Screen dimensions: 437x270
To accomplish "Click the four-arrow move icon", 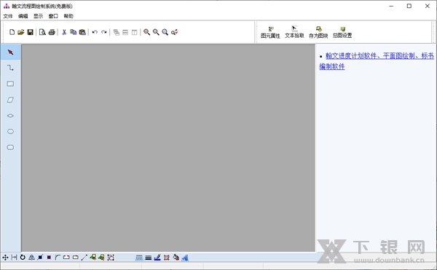I will pos(5,258).
